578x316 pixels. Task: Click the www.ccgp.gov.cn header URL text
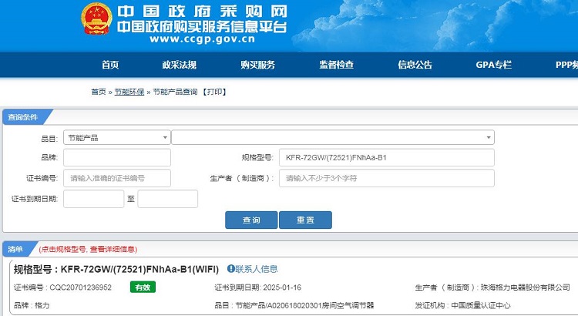203,39
